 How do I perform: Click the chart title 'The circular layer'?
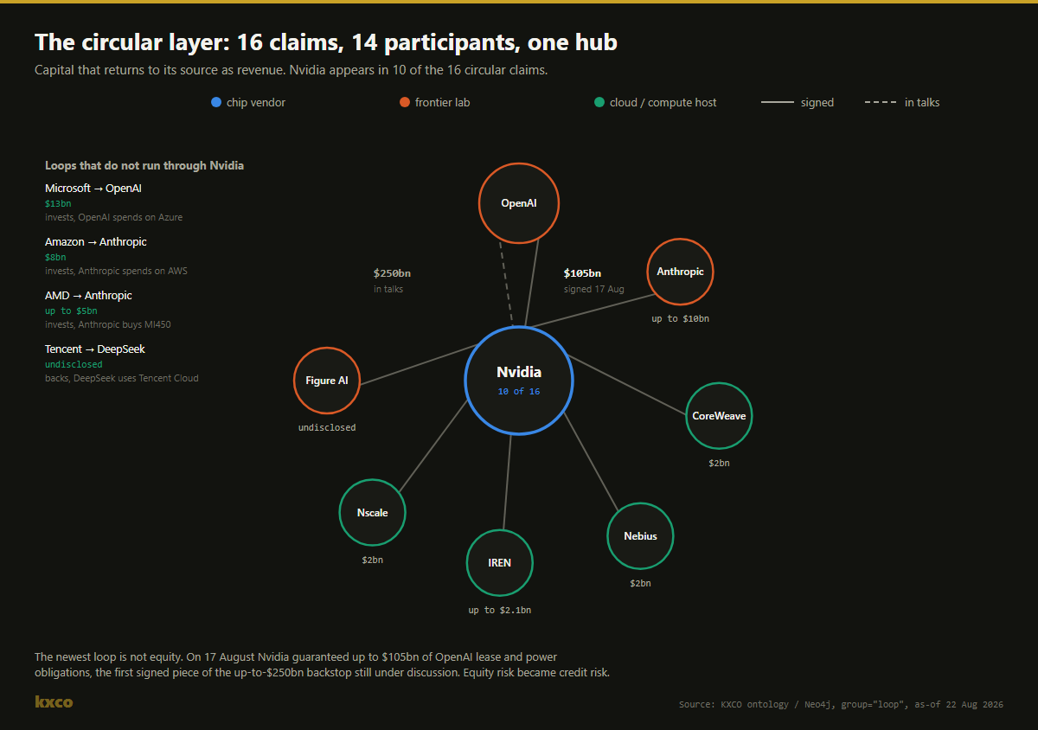[325, 42]
